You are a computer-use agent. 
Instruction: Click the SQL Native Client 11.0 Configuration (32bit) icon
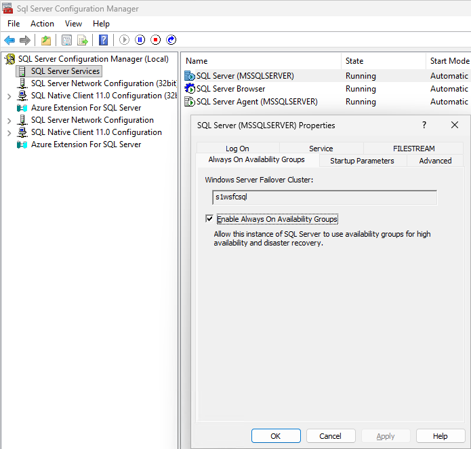[22, 96]
